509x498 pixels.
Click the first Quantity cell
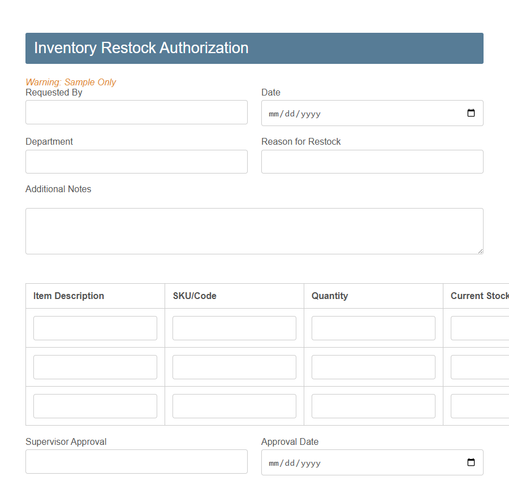click(373, 328)
